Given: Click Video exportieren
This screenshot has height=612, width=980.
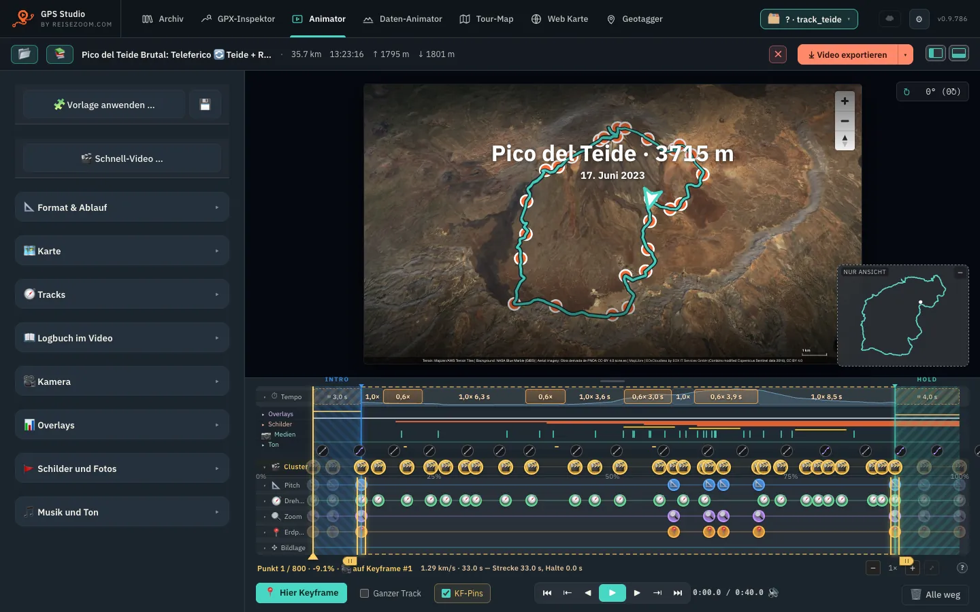Looking at the screenshot, I should pyautogui.click(x=848, y=54).
